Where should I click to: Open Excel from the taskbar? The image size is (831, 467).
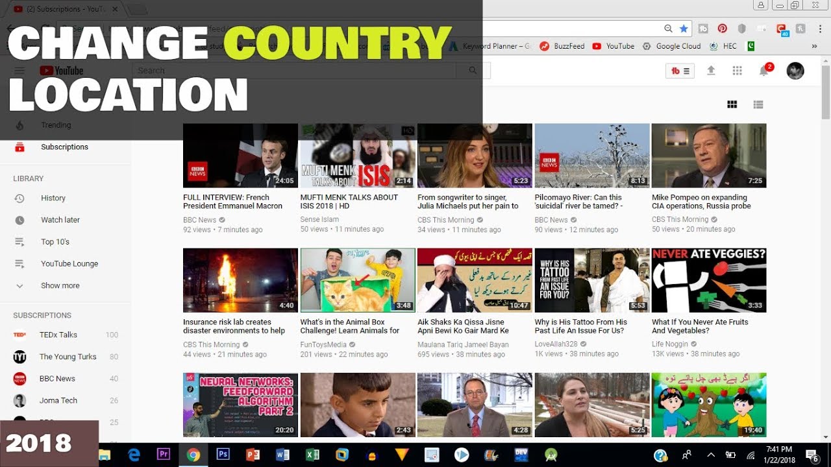(312, 455)
